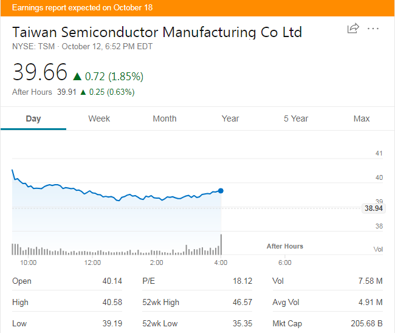Click the after-hours price 39.91

pyautogui.click(x=67, y=92)
